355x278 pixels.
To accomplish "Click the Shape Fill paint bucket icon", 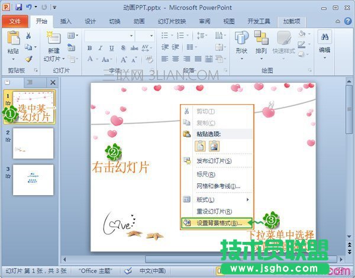I will (302, 34).
